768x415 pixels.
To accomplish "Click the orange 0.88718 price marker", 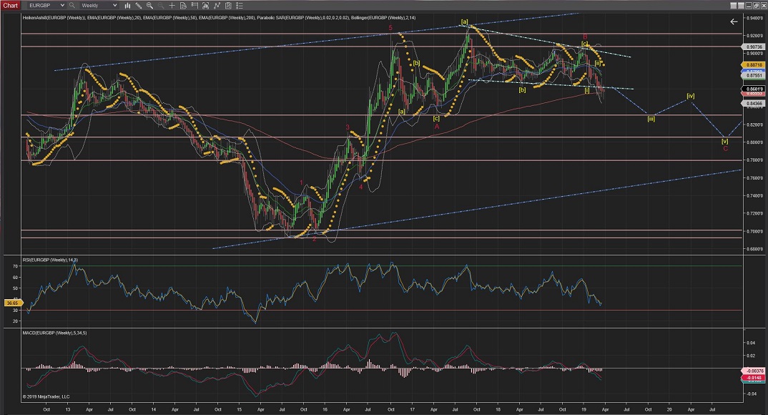I will 754,64.
